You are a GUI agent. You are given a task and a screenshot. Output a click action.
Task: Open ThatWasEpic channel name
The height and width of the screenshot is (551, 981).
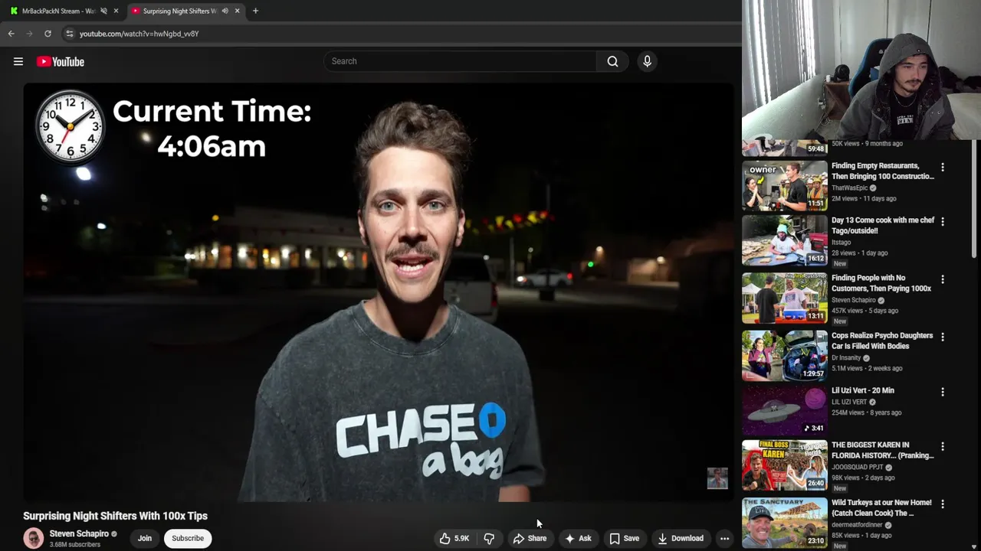click(x=850, y=187)
